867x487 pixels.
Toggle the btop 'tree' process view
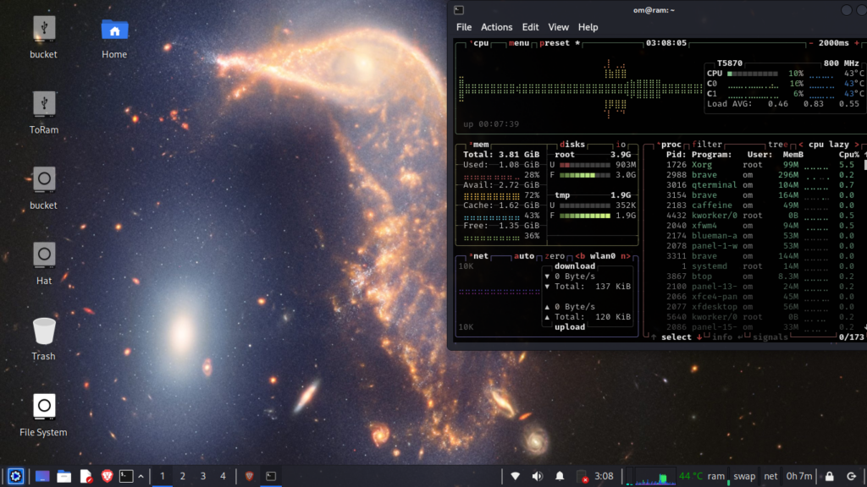pos(776,145)
